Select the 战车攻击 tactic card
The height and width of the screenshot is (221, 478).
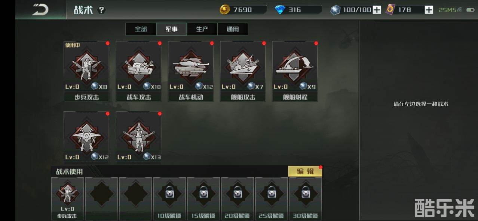click(x=138, y=71)
